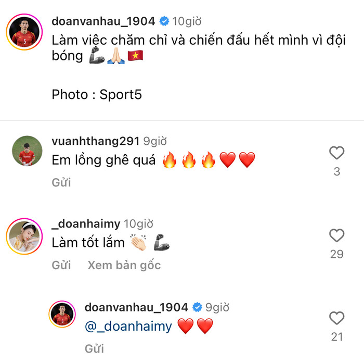Open doanvanhau_1904 avatar in reply
This screenshot has height=364, width=364.
[62, 314]
